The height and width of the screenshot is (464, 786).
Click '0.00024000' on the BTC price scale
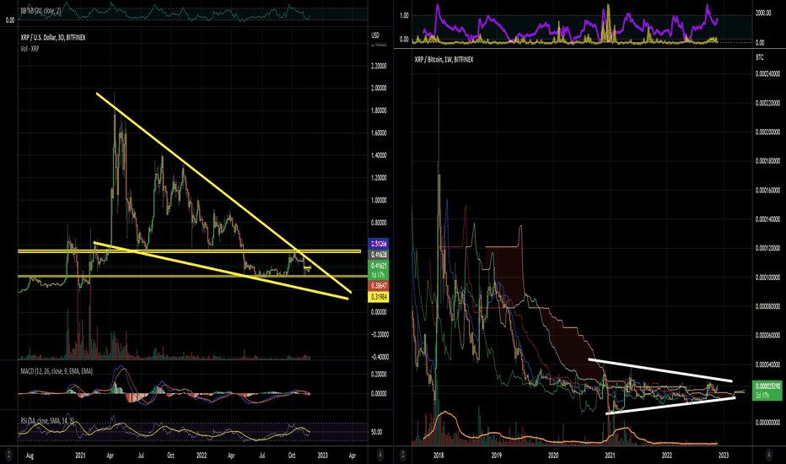click(x=767, y=73)
